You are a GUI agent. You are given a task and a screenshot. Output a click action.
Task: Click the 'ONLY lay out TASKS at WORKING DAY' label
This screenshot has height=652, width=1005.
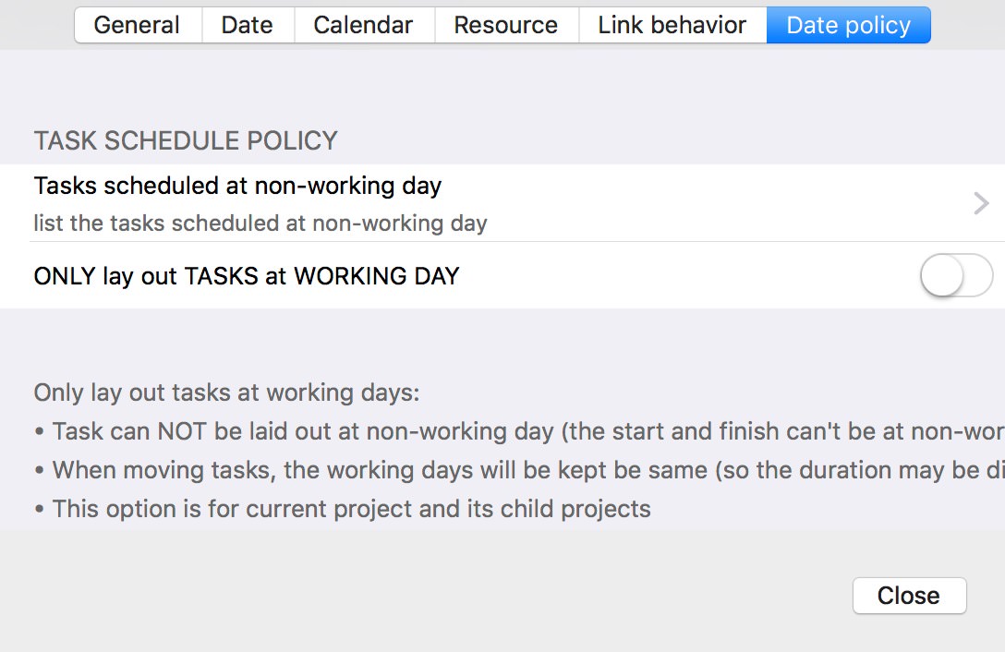pyautogui.click(x=247, y=276)
